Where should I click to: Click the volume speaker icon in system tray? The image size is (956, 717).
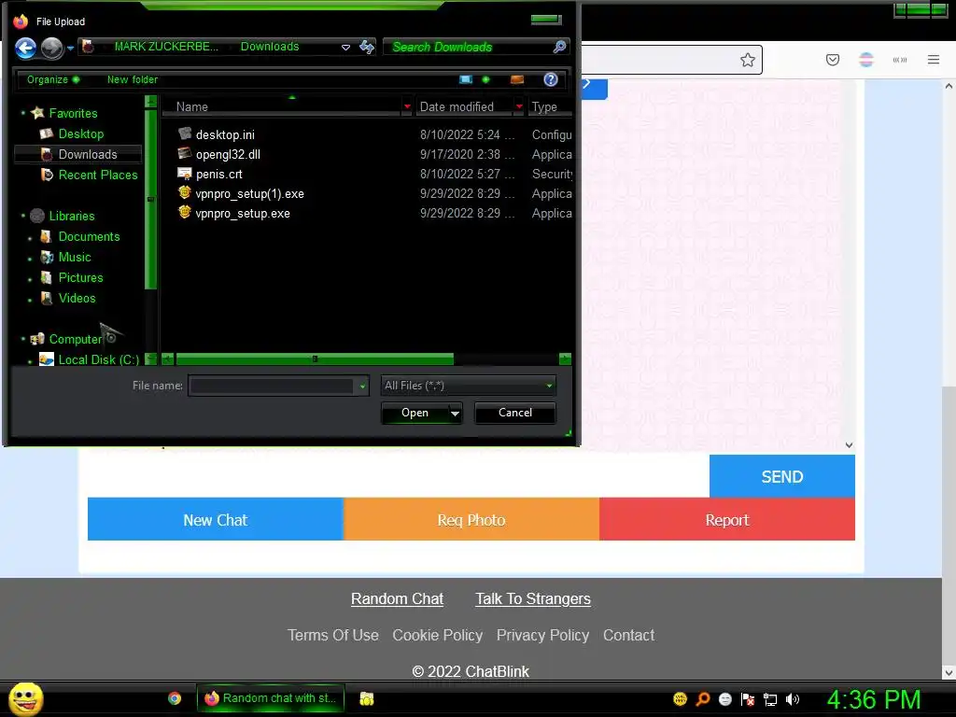point(792,699)
